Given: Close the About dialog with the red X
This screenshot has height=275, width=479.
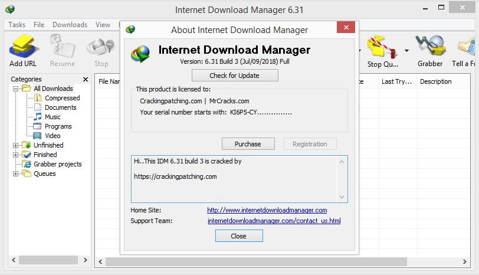Looking at the screenshot, I should (346, 27).
